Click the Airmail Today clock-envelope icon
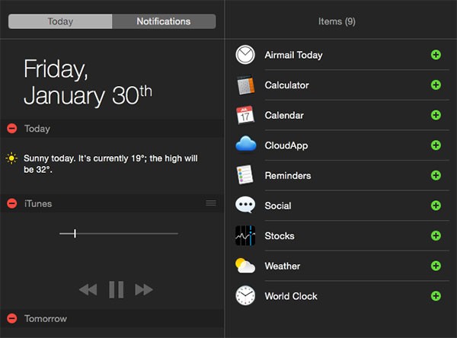Viewport: 457px width, 338px height. (245, 55)
